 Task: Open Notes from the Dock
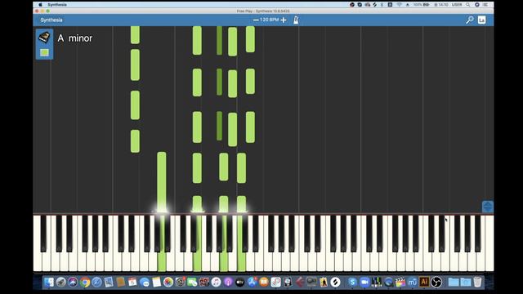click(x=156, y=283)
